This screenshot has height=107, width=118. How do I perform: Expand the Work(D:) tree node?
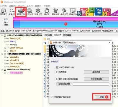(5, 57)
